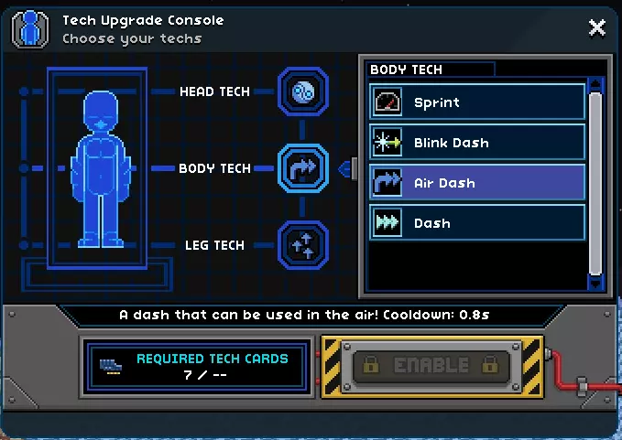Pick the Dash list entry
Image resolution: width=622 pixels, height=440 pixels.
tap(477, 222)
